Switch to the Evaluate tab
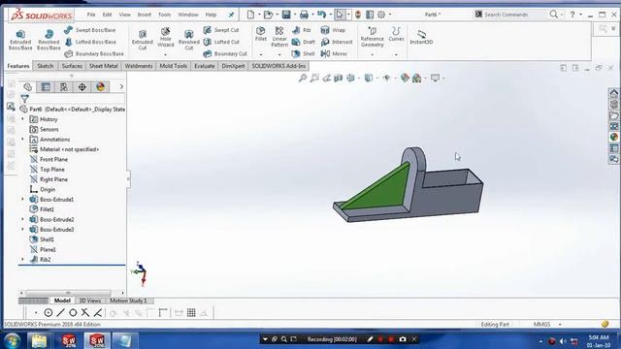This screenshot has width=621, height=349. (205, 66)
